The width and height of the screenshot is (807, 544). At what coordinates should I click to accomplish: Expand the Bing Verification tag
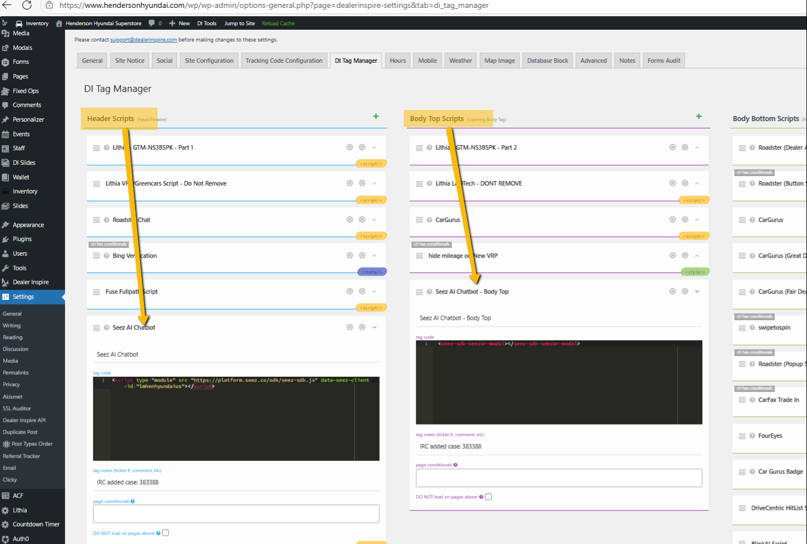pos(375,256)
